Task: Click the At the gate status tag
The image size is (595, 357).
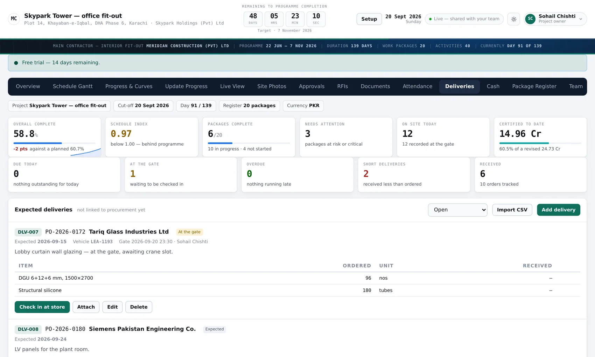Action: pyautogui.click(x=189, y=232)
